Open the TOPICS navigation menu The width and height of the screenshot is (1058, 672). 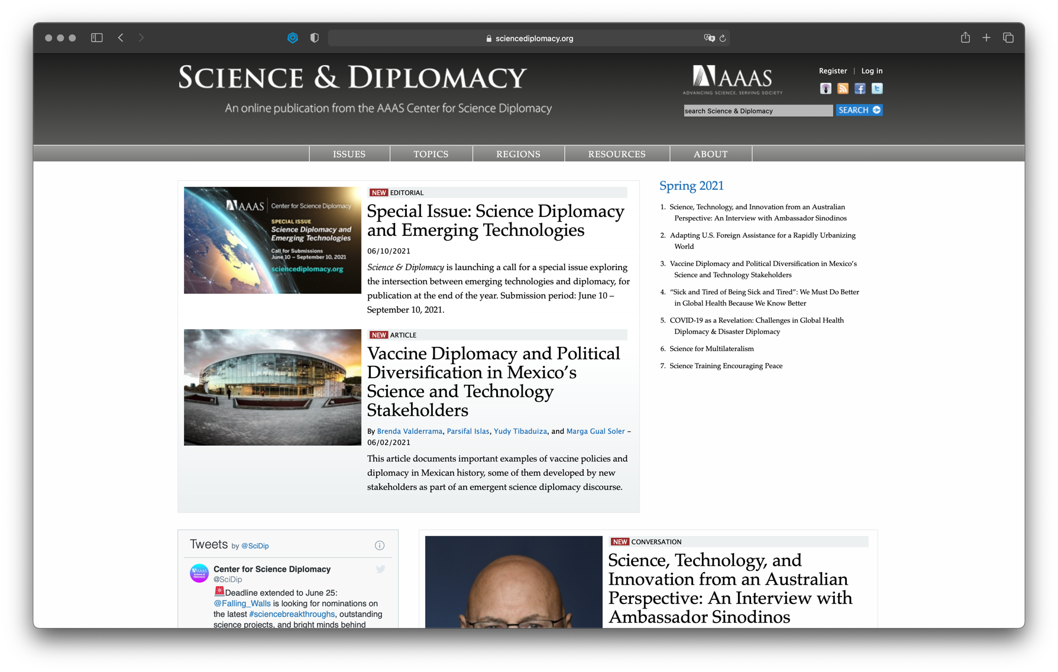(x=431, y=154)
